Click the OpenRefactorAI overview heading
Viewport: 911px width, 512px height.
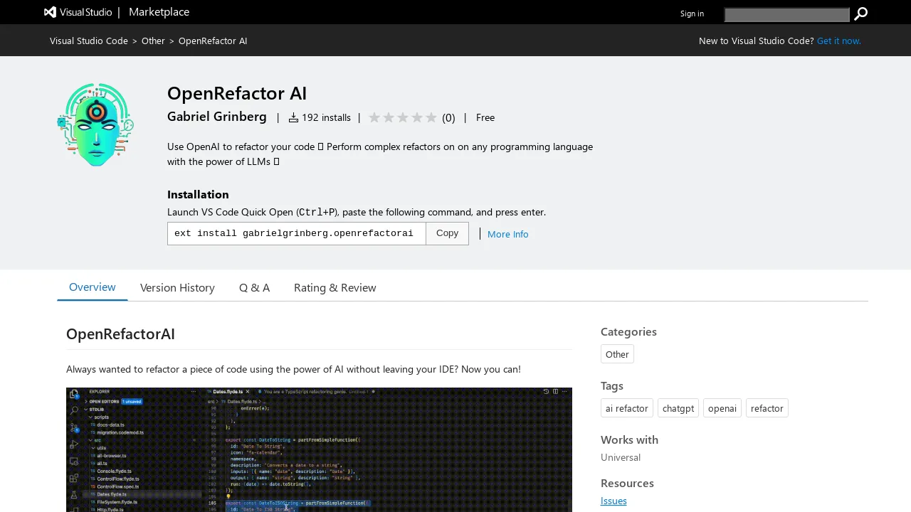(x=120, y=334)
